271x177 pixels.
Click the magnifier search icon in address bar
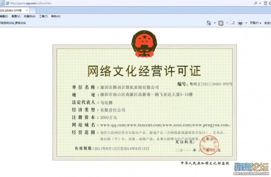coord(256,3)
